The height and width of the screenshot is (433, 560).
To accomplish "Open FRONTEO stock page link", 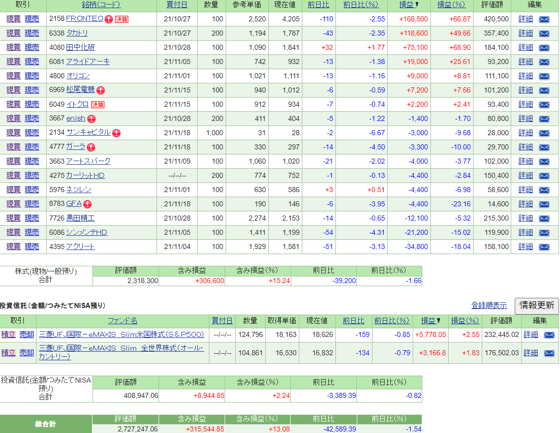I will coord(85,19).
